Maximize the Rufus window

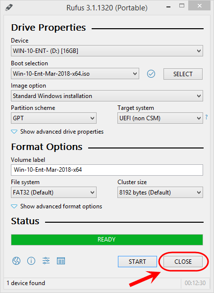tap(182, 6)
